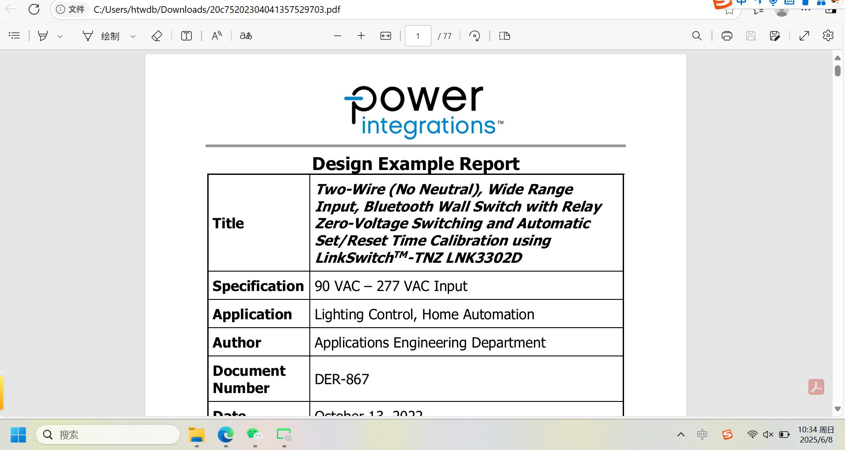Refresh the page with the reload icon
The height and width of the screenshot is (450, 845).
(34, 9)
